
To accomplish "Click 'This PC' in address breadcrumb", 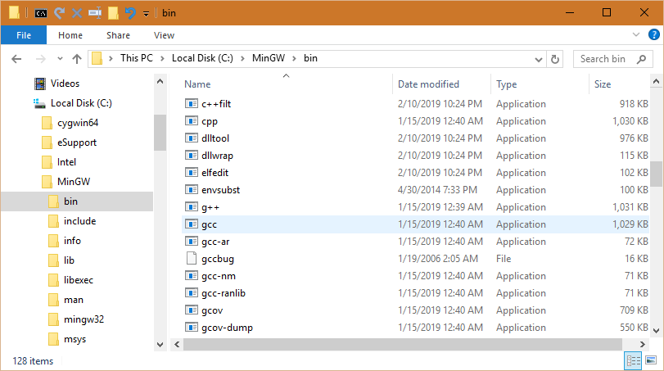I will click(137, 58).
